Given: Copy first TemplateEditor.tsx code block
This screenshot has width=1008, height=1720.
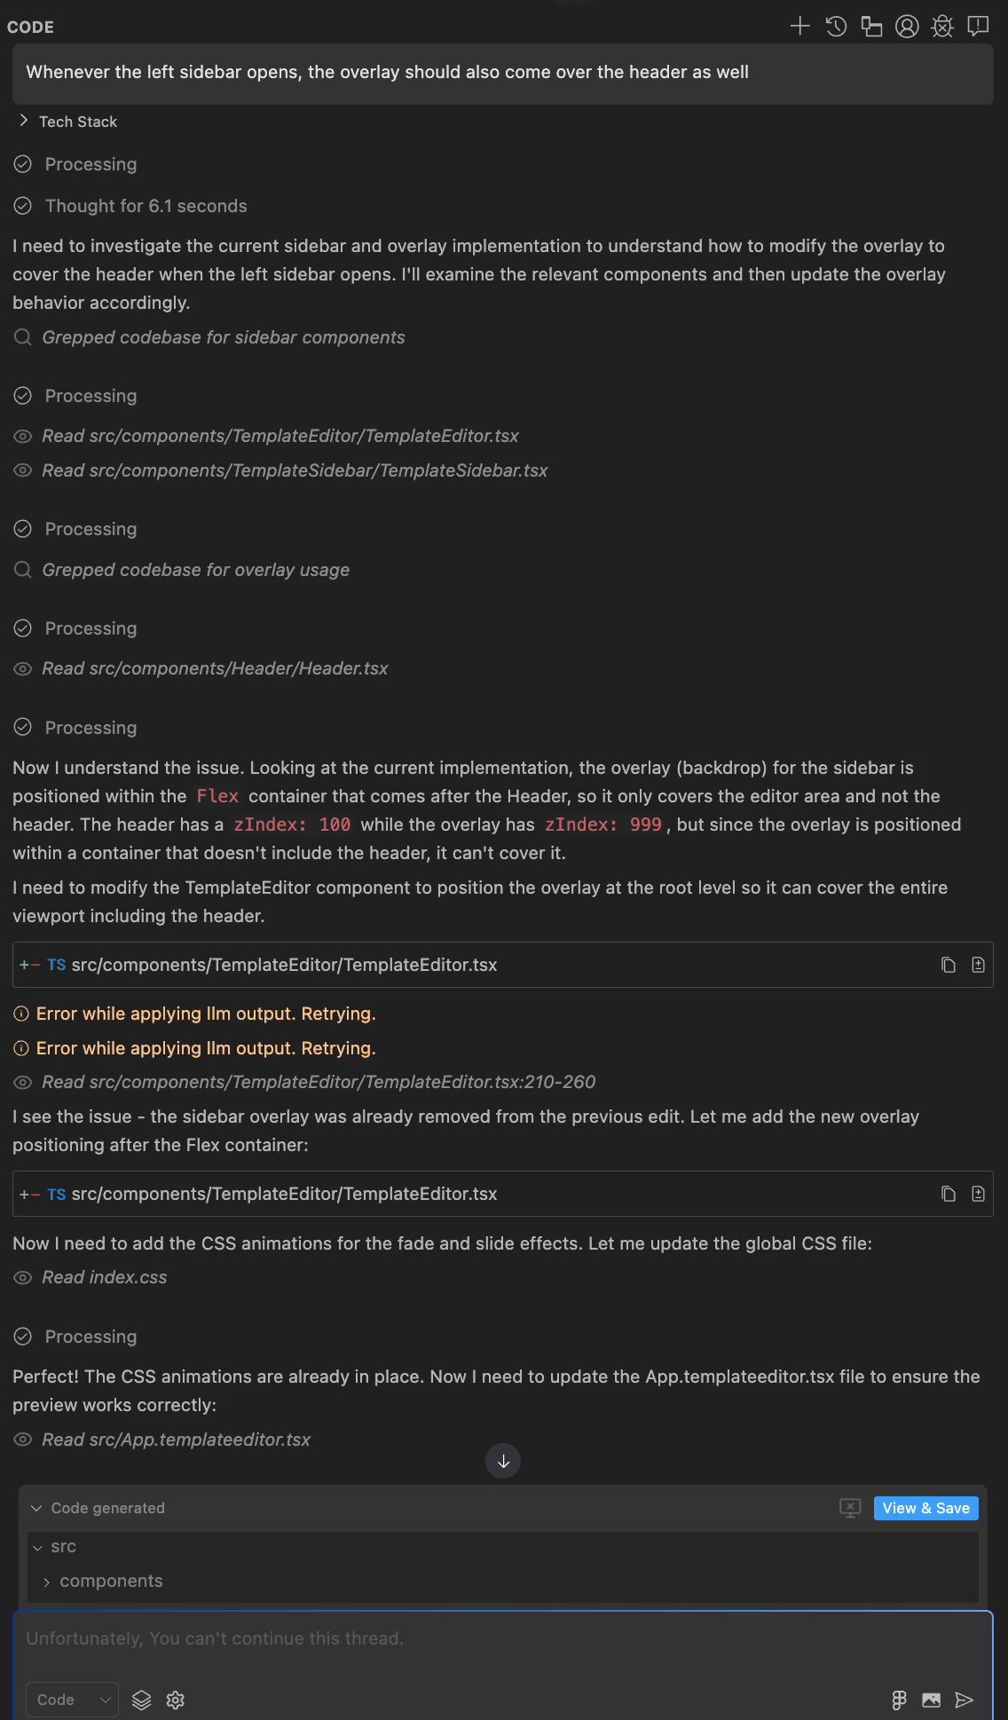Looking at the screenshot, I should click(949, 965).
